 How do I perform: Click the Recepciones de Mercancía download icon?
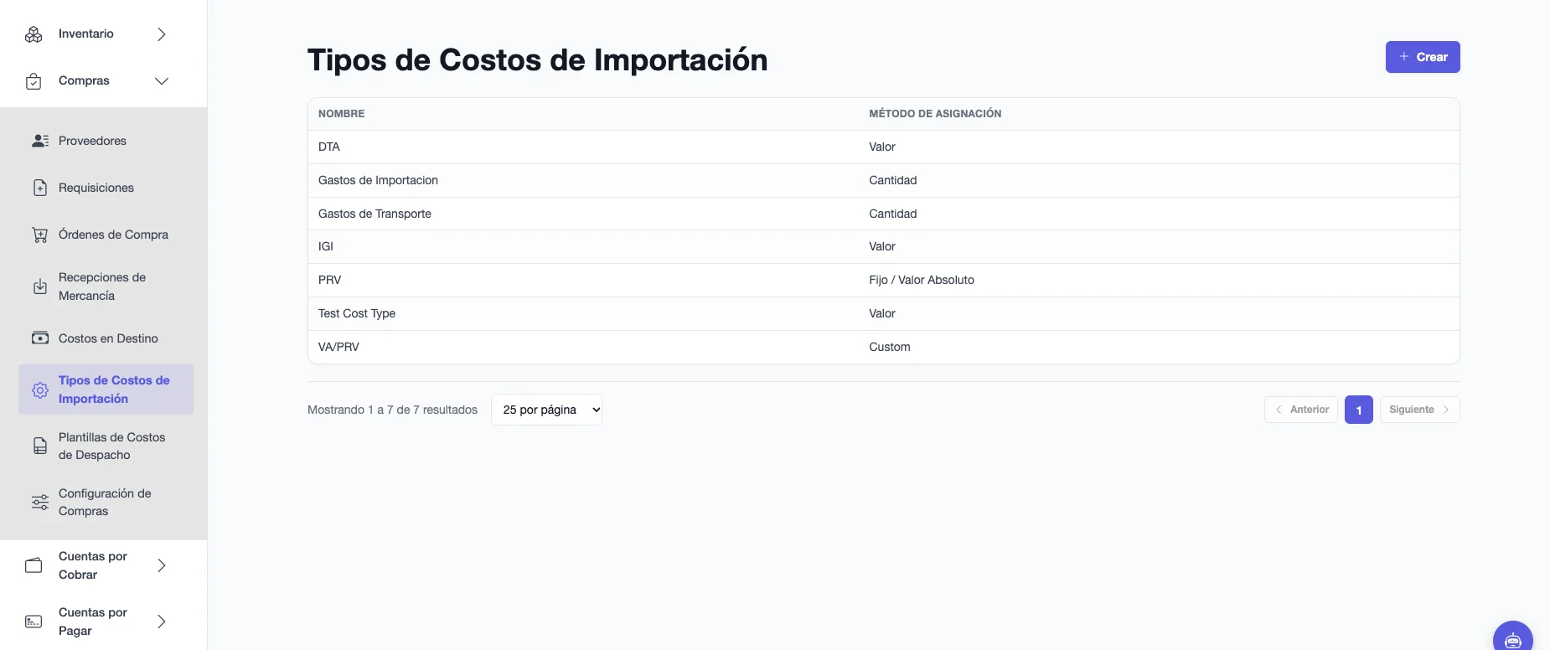pyautogui.click(x=40, y=286)
